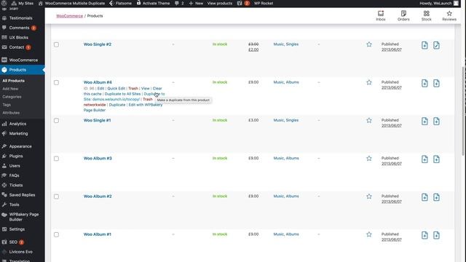Click the Yoast SEO icon in admin bar

pos(240,3)
